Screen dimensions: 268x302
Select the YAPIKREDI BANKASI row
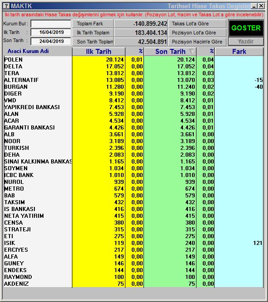(134, 107)
